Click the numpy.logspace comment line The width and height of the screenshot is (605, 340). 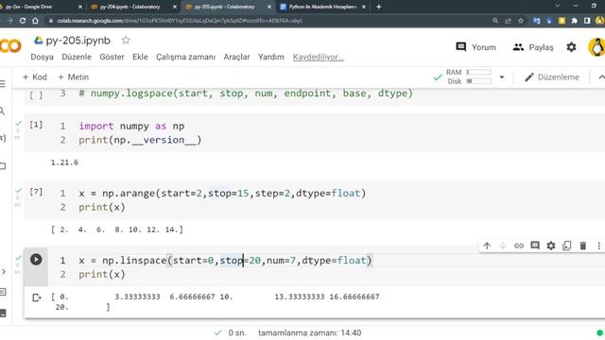pos(246,93)
